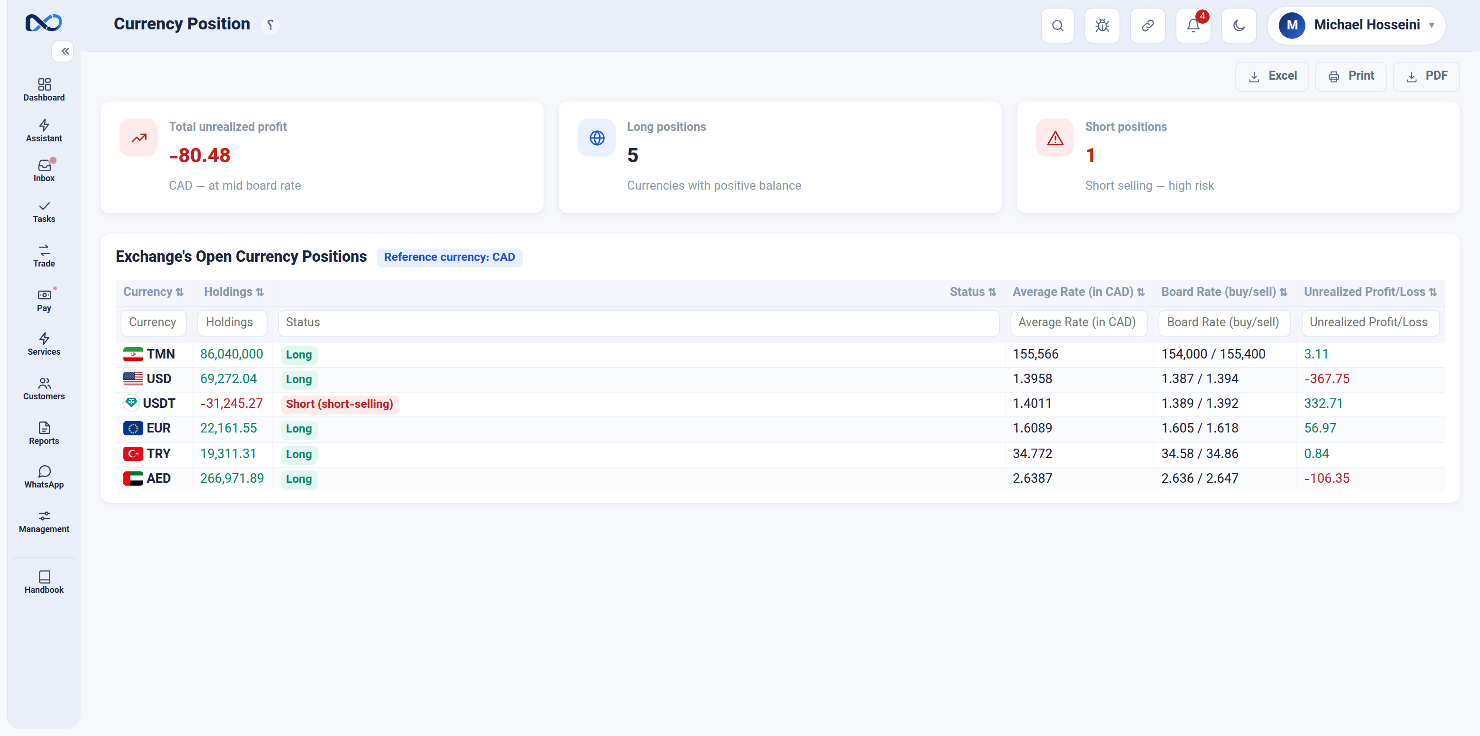
Task: Sort by the Unrealized Profit/Loss column
Action: [x=1369, y=292]
